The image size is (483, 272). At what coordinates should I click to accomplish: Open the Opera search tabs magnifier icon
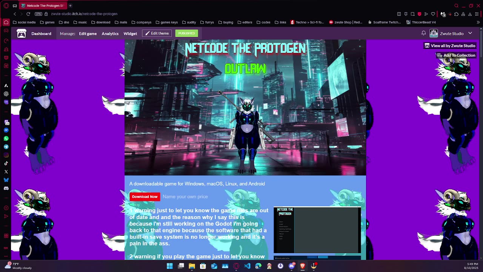pos(456,6)
